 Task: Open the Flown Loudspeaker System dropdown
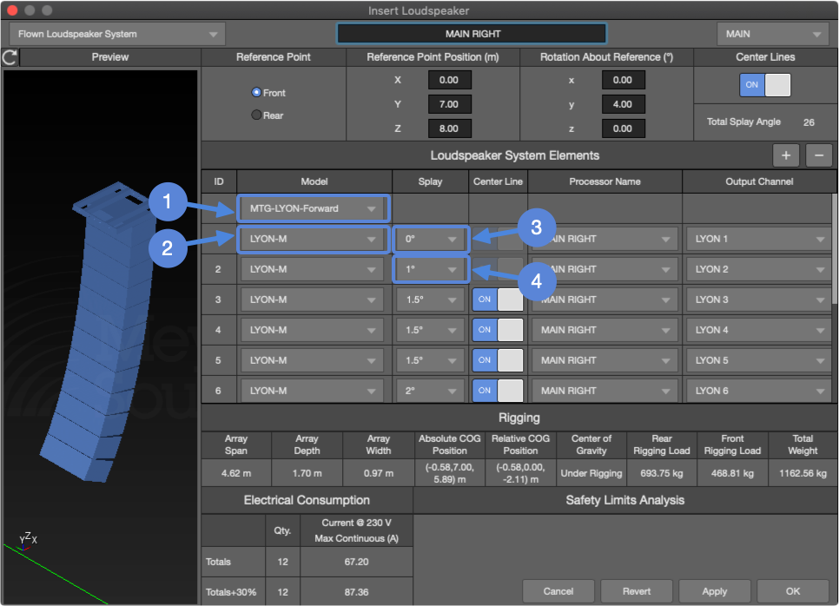[x=117, y=34]
